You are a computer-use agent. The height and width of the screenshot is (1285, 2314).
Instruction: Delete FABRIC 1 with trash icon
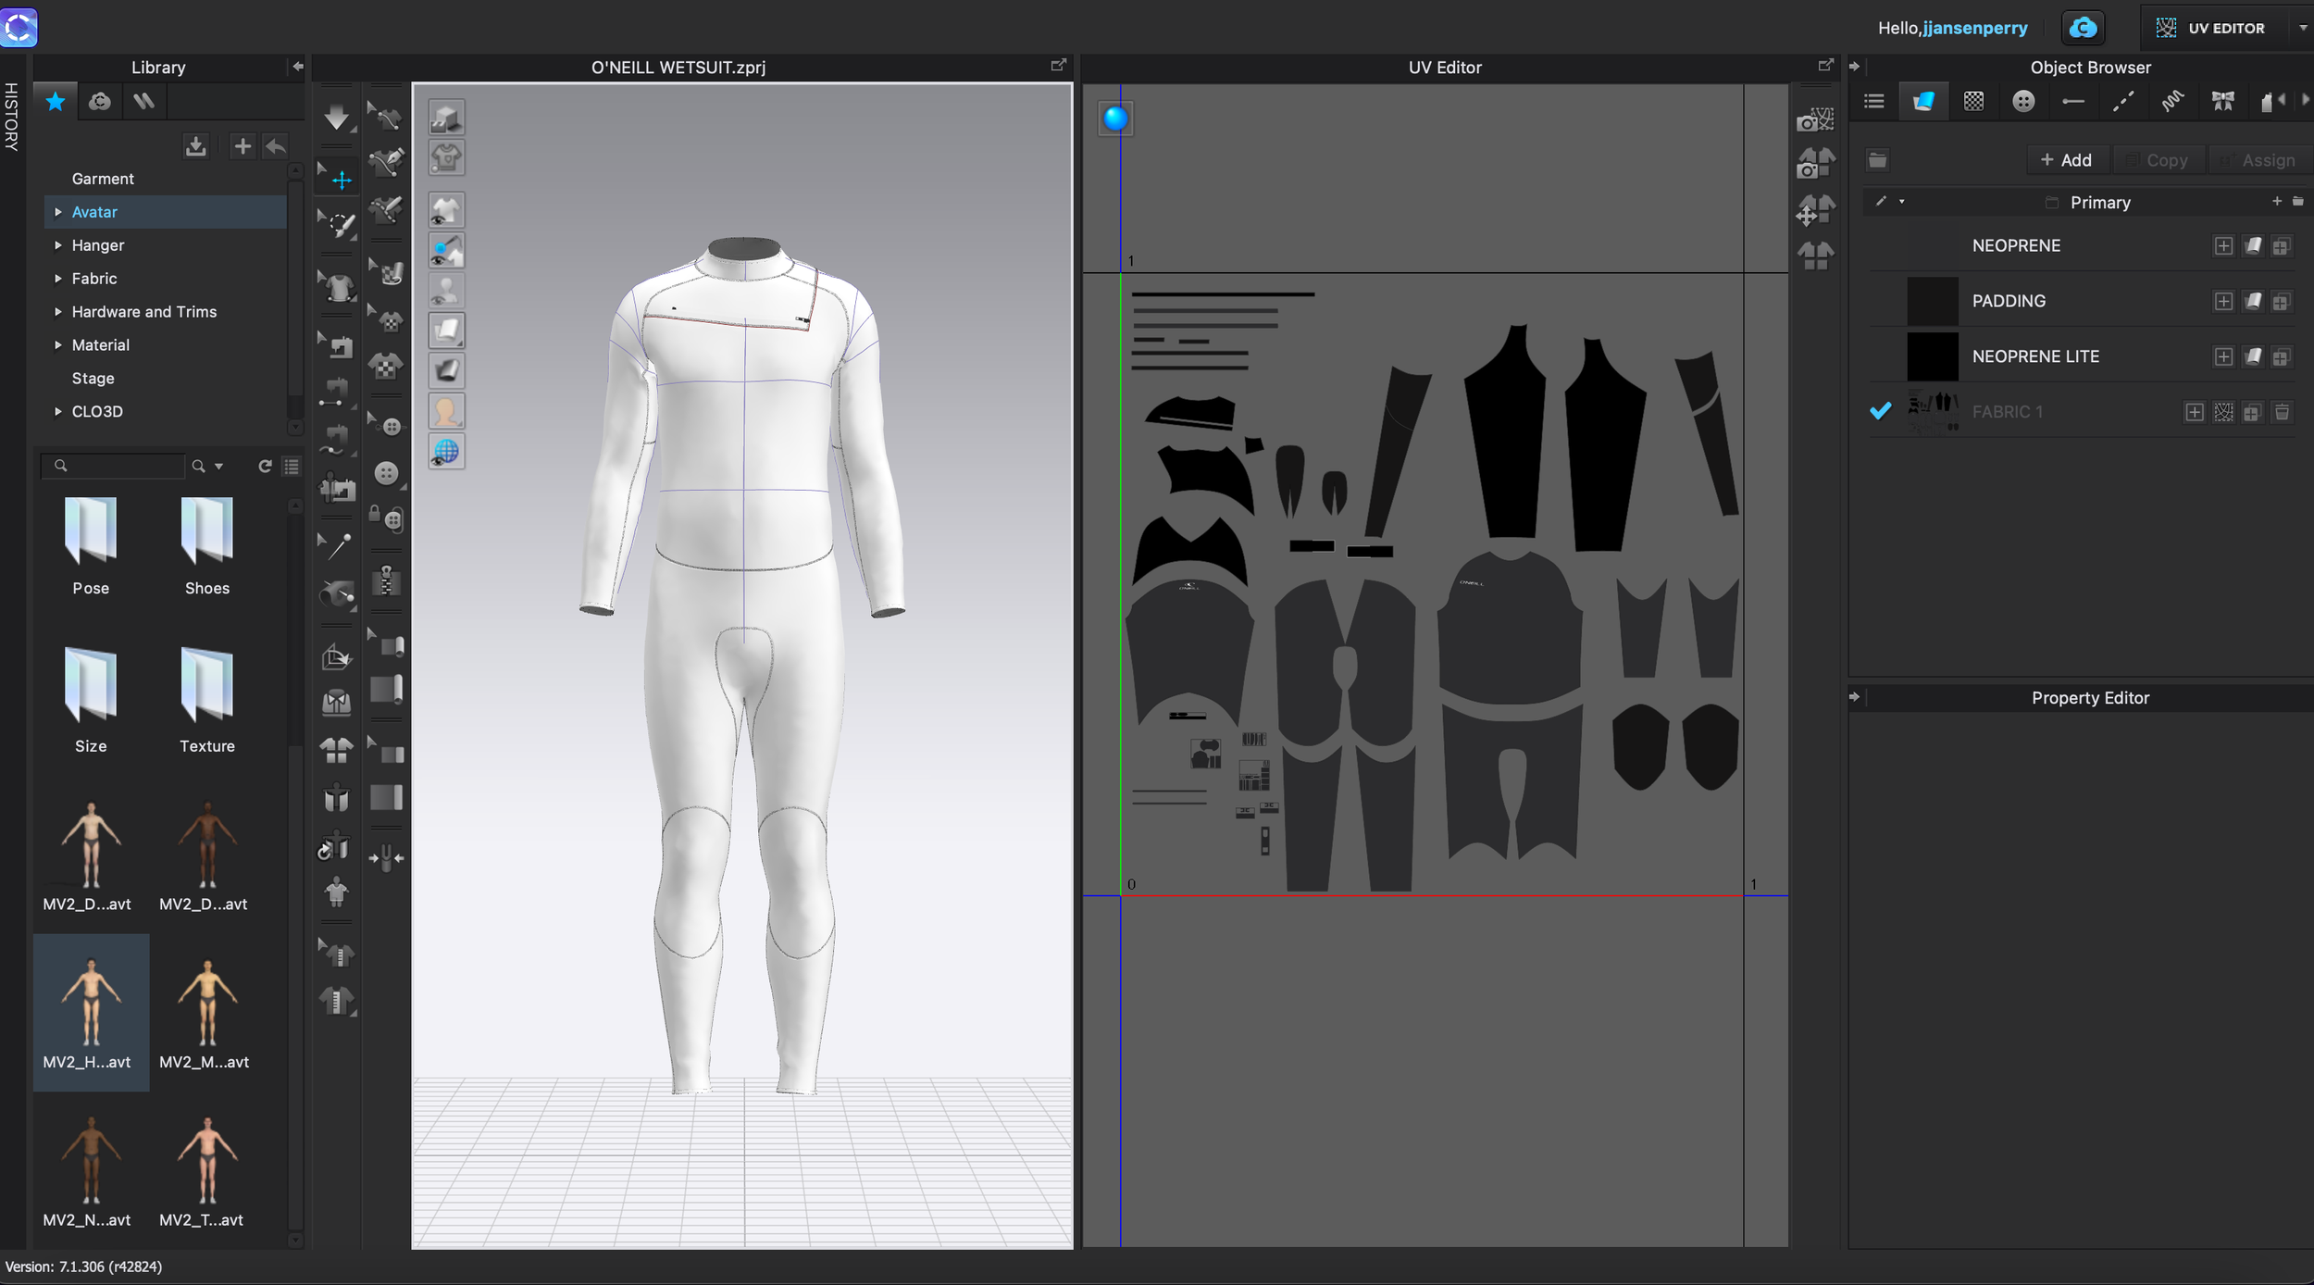click(x=2282, y=412)
